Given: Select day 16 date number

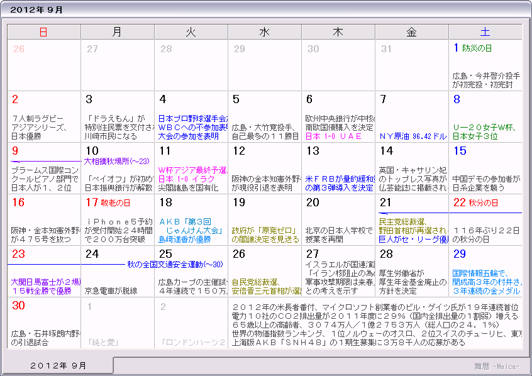Looking at the screenshot, I should tap(18, 202).
